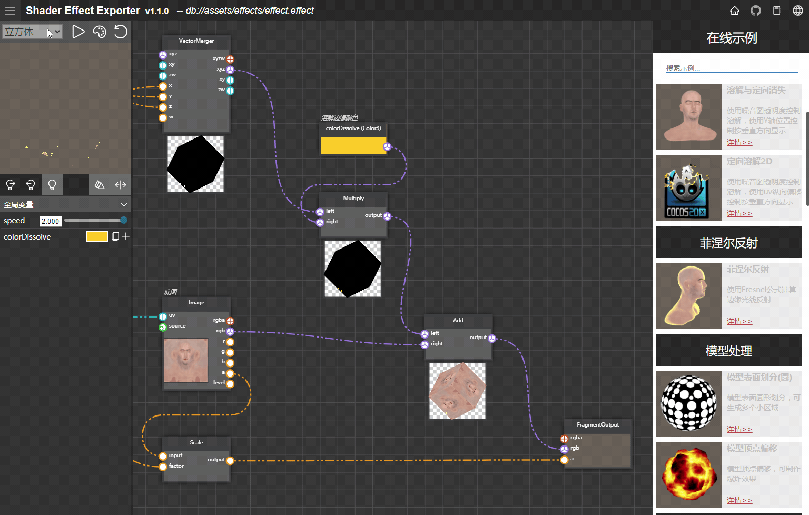Click the copy icon beside colorDissolve

[x=115, y=237]
